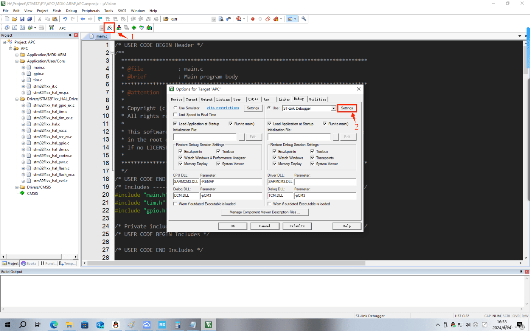
Task: Download to flash using the LOAD icon
Action: pyautogui.click(x=51, y=28)
